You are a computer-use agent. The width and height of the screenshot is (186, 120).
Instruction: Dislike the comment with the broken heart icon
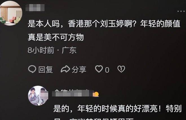(x=121, y=69)
